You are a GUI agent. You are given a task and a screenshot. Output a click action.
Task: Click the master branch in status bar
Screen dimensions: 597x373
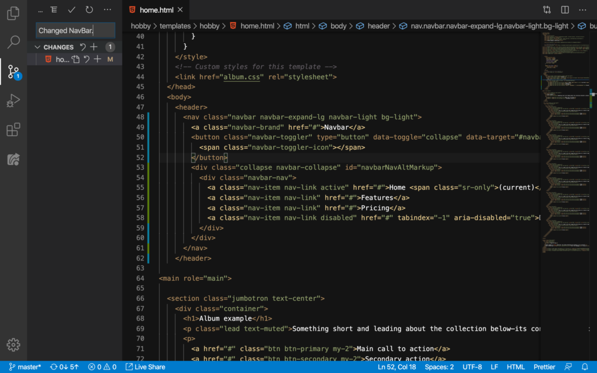tap(24, 367)
